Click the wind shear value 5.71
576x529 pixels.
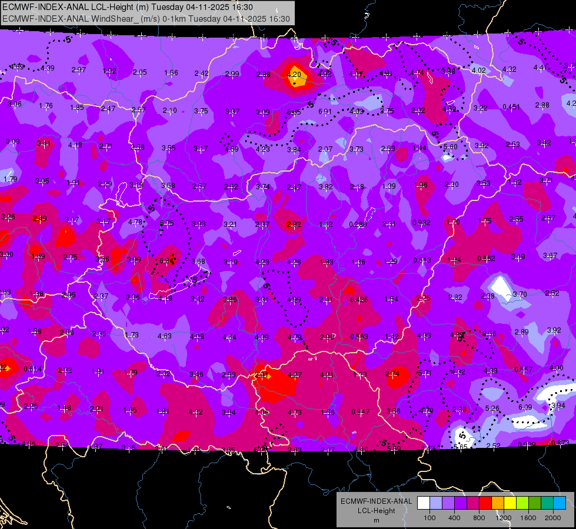pos(425,373)
